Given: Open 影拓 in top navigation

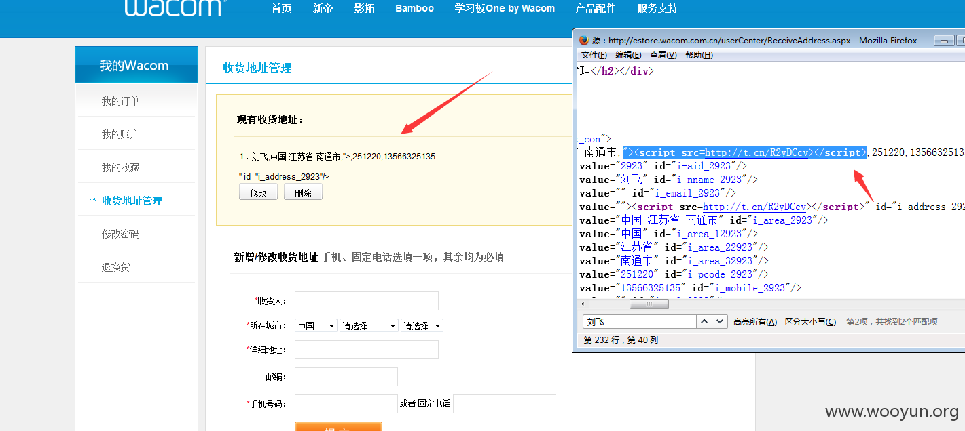Looking at the screenshot, I should pyautogui.click(x=364, y=9).
